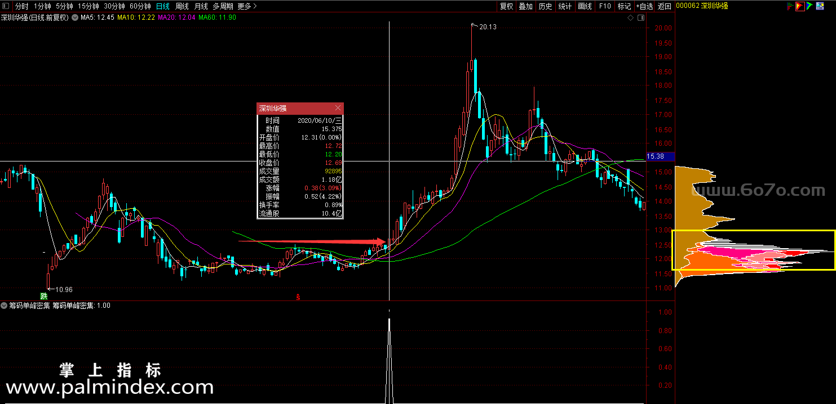The image size is (836, 404).
Task: Switch to 月线 monthly chart
Action: 201,6
